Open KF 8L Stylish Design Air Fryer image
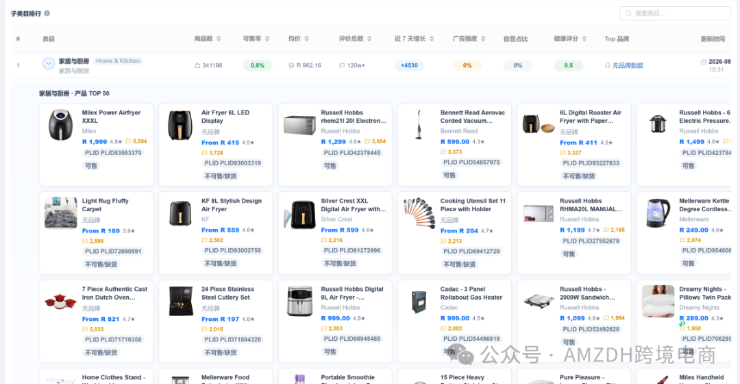Viewport: 740px width, 384px height. (x=180, y=213)
